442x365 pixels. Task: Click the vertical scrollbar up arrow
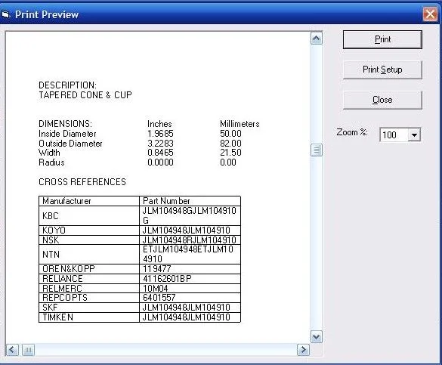pos(317,39)
